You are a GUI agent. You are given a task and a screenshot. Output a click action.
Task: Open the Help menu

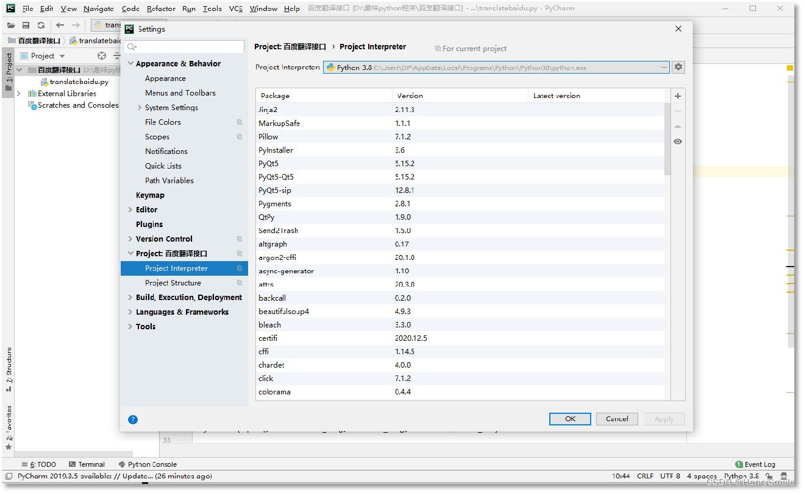[x=292, y=9]
